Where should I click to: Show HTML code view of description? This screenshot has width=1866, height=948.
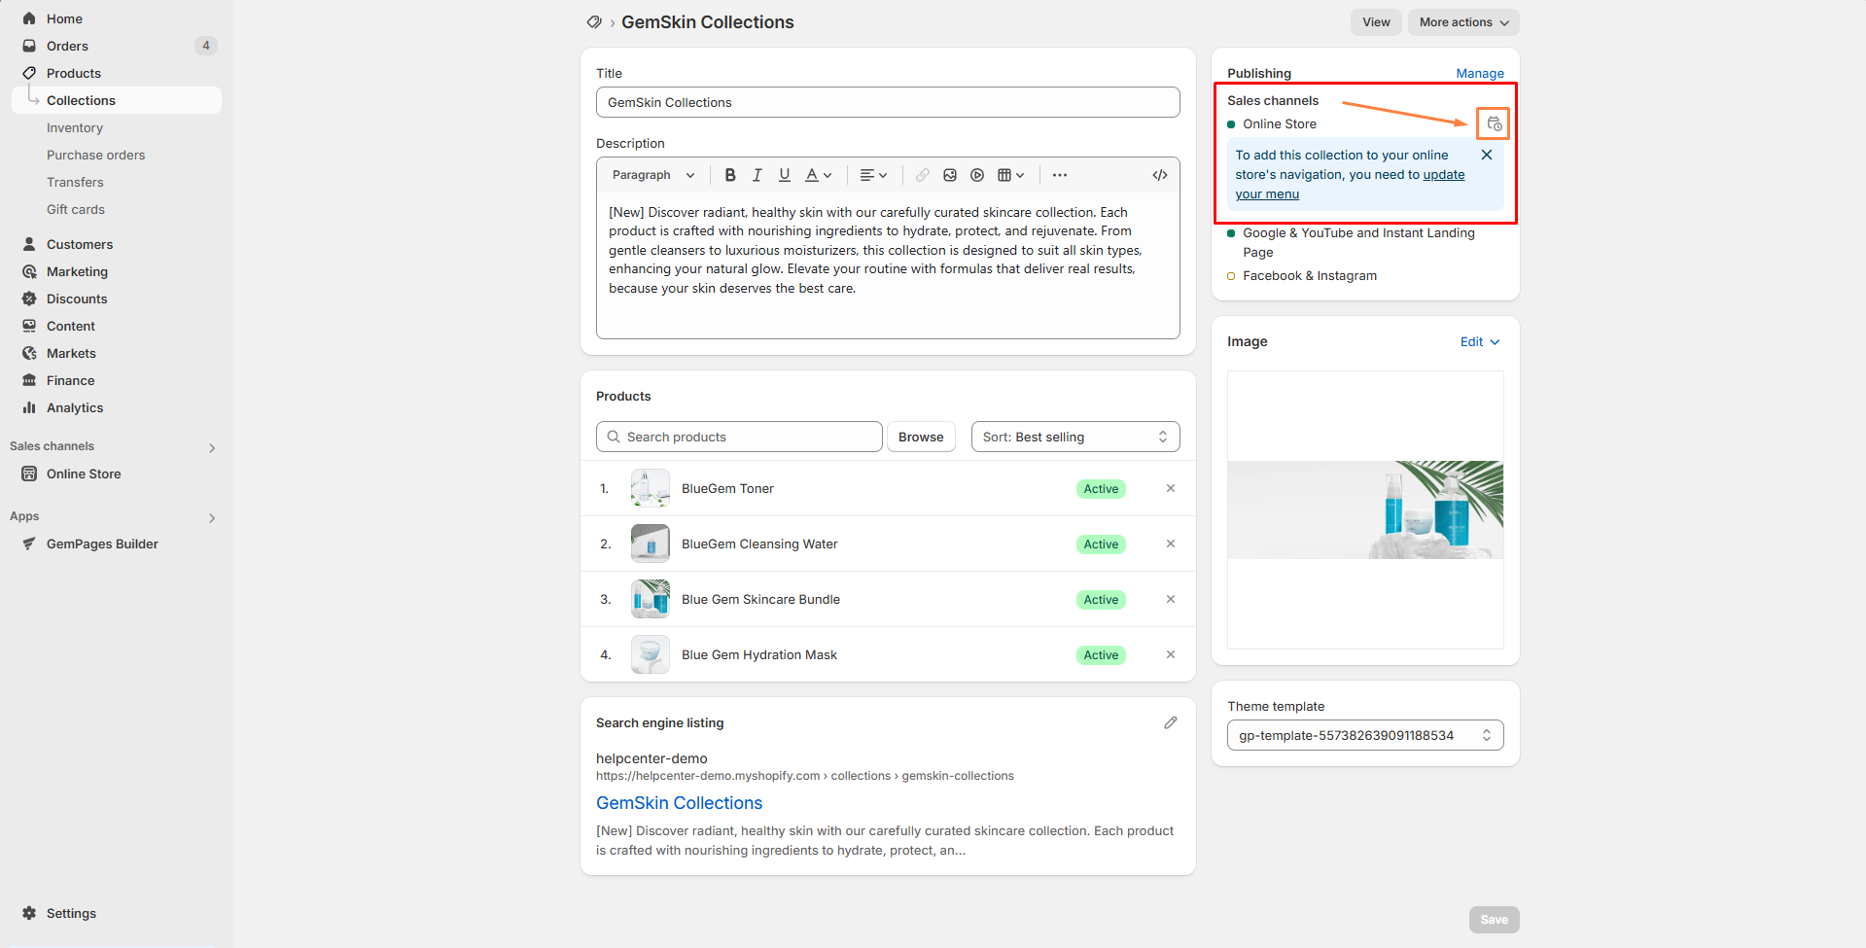click(x=1159, y=175)
